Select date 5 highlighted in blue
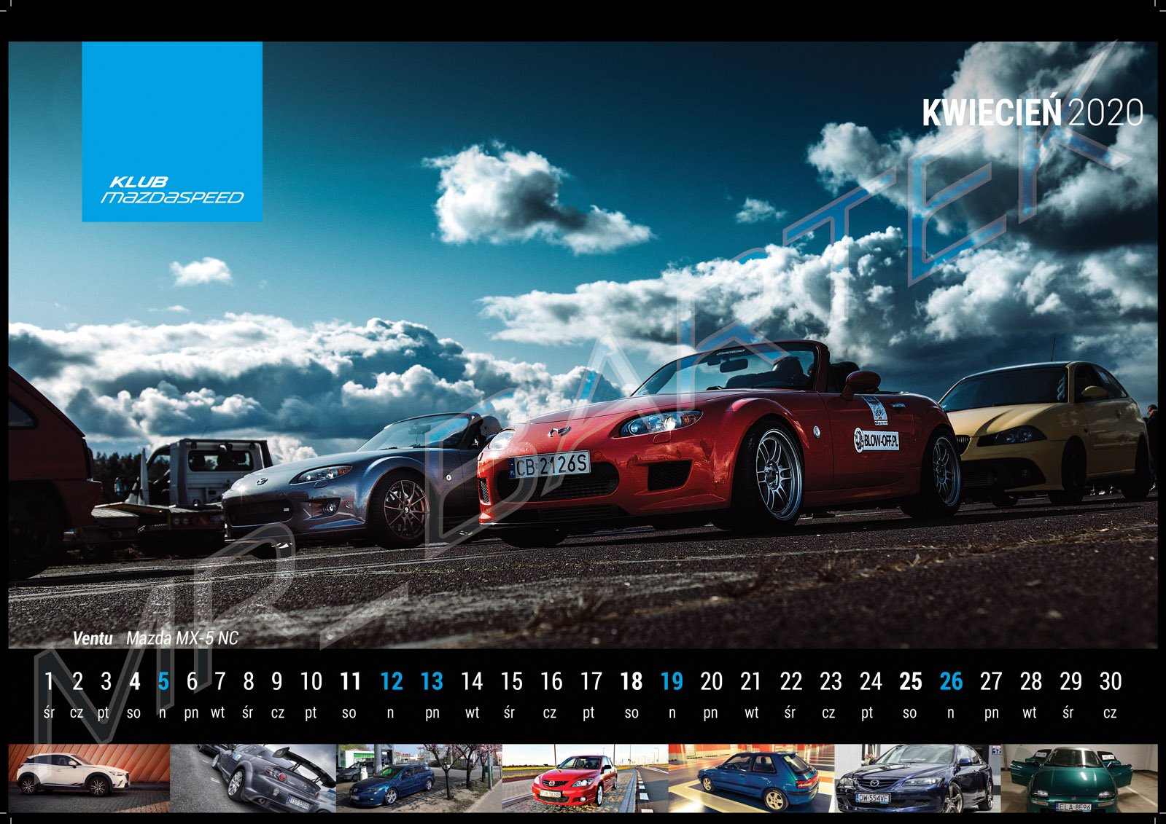 pos(163,682)
